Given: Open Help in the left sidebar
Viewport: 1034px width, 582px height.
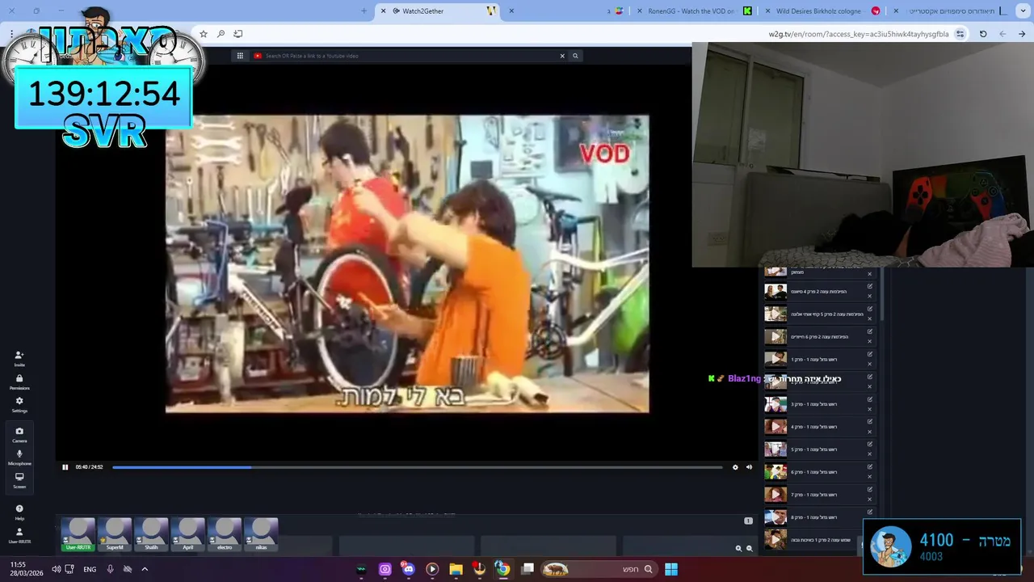Looking at the screenshot, I should (19, 512).
